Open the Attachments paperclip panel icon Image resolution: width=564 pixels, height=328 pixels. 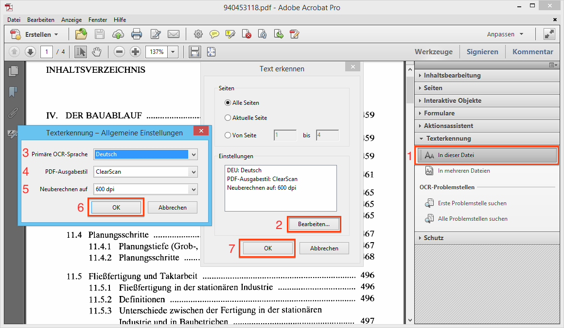pyautogui.click(x=13, y=114)
